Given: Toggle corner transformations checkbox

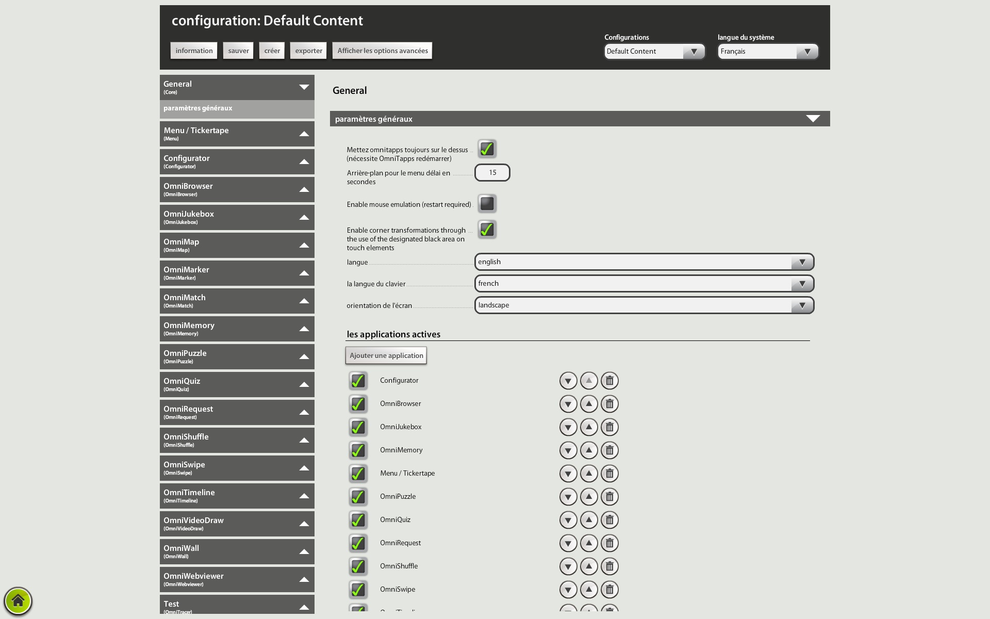Looking at the screenshot, I should pyautogui.click(x=487, y=230).
